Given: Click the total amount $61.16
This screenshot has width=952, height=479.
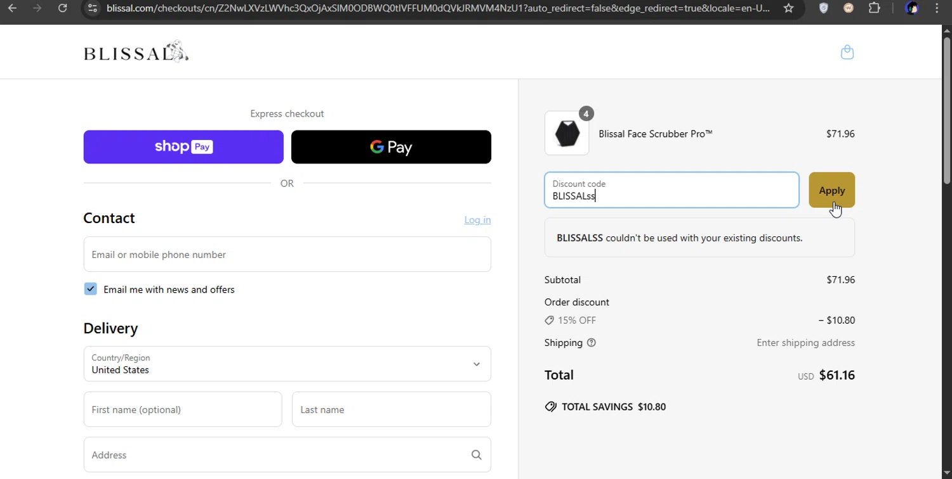Looking at the screenshot, I should click(836, 375).
